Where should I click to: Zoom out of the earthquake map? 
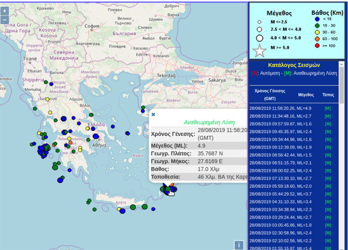coord(5,19)
